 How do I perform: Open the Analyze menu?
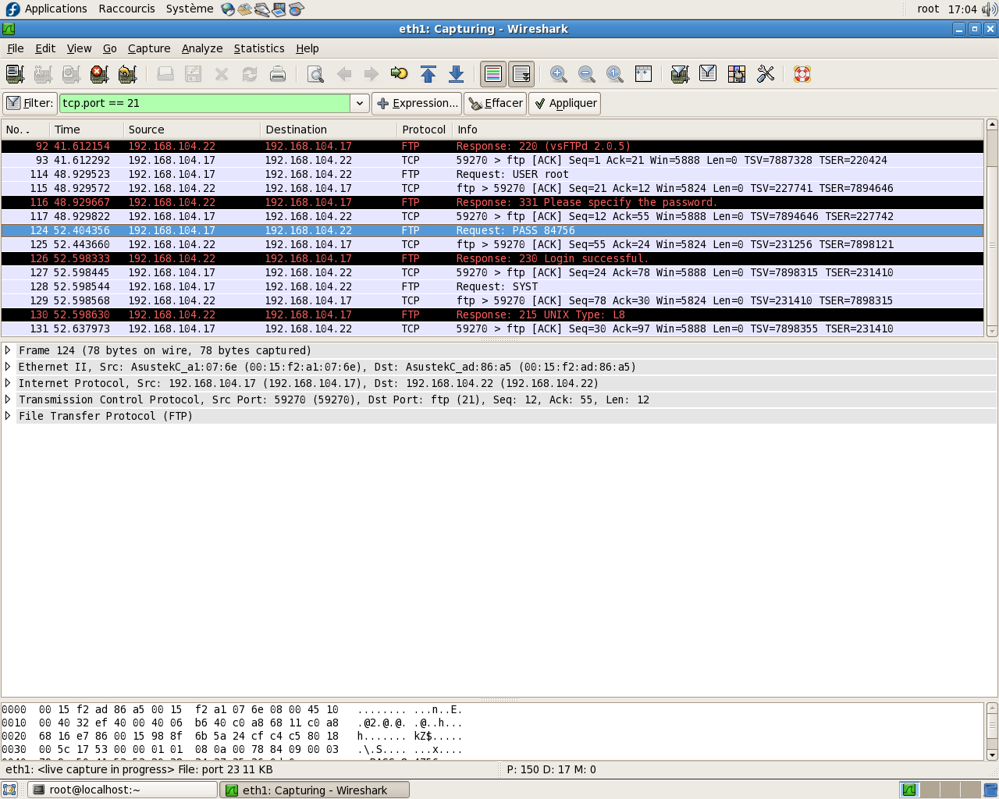click(202, 48)
